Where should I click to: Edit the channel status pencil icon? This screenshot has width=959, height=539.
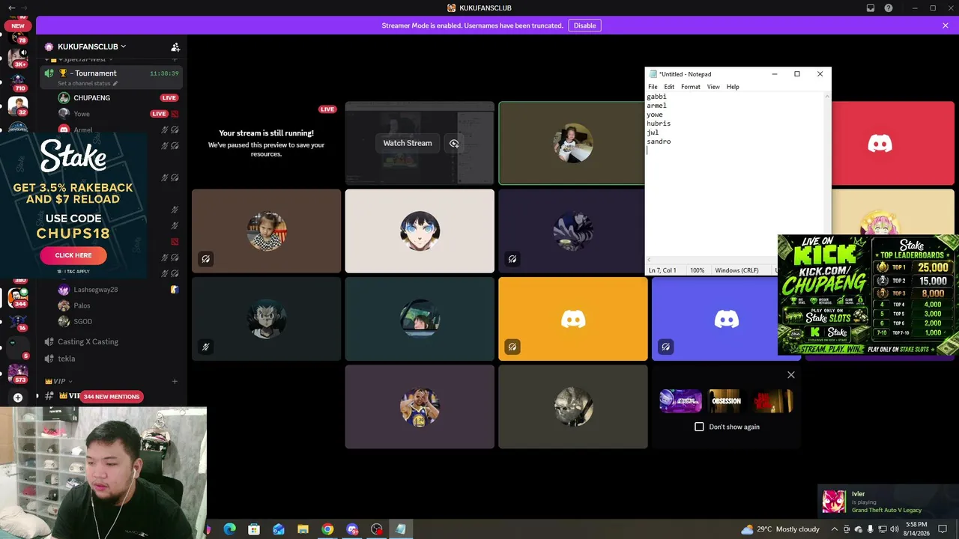(115, 83)
